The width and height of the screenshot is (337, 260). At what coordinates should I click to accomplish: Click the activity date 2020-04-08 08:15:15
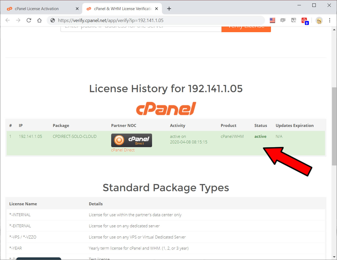189,142
